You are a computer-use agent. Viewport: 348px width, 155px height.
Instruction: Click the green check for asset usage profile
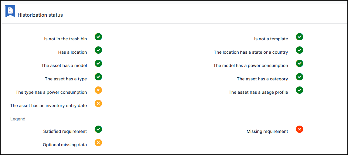(299, 90)
